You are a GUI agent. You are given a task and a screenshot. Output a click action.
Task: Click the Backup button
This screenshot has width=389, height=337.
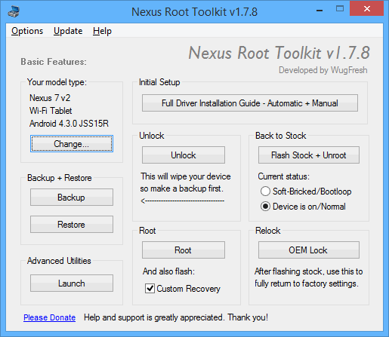(x=72, y=198)
